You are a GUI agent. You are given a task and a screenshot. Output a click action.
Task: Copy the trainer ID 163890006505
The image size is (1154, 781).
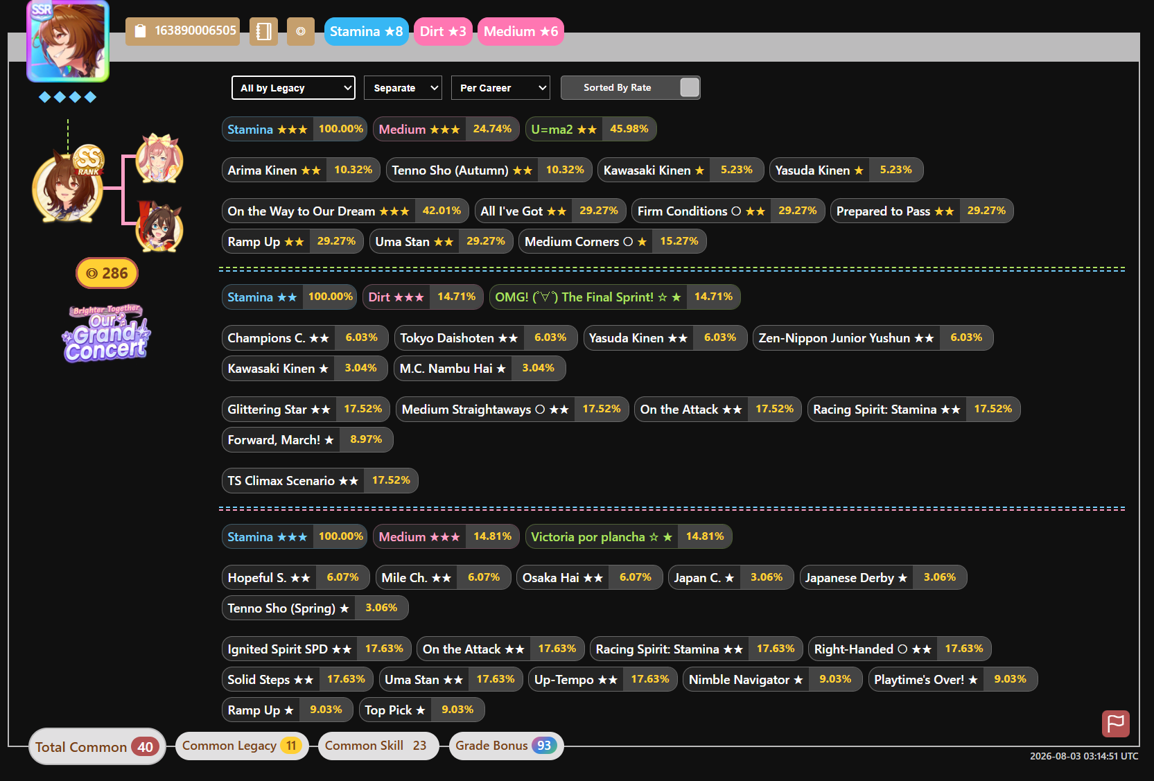(183, 31)
